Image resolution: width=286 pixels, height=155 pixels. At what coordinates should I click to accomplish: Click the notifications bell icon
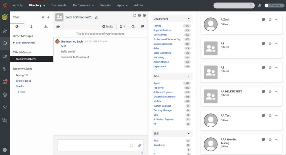pos(259,5)
